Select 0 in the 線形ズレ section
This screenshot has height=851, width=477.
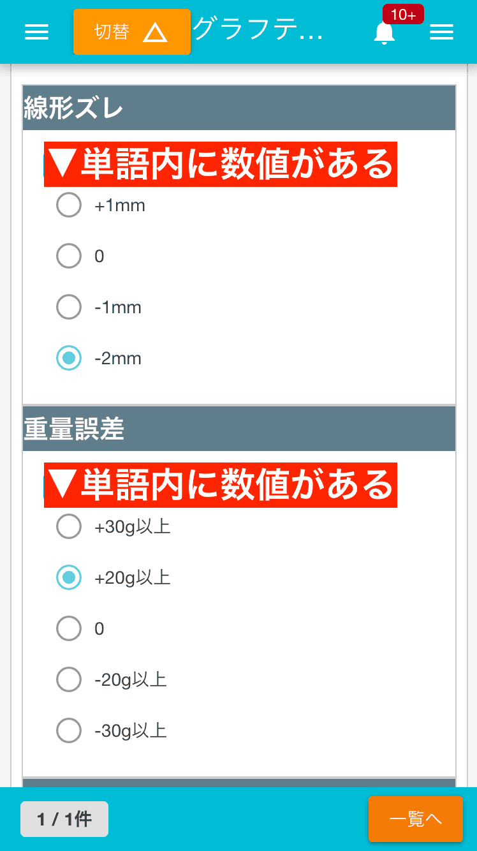click(69, 256)
